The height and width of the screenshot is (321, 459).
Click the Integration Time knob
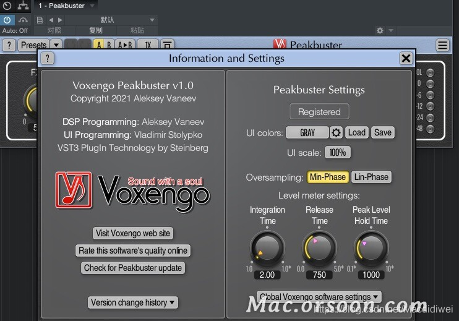267,248
